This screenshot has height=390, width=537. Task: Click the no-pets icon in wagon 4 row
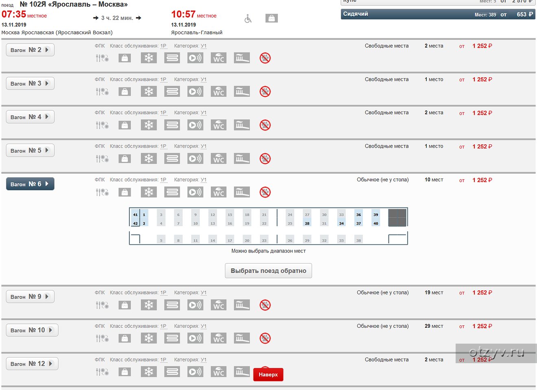[x=265, y=125]
